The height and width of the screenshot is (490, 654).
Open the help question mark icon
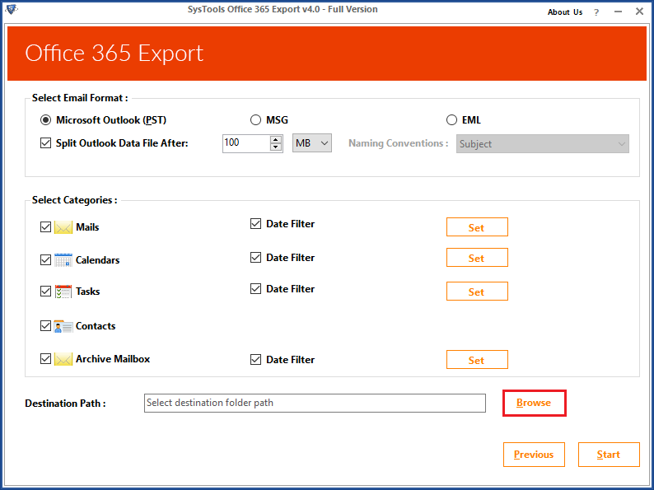click(x=596, y=12)
